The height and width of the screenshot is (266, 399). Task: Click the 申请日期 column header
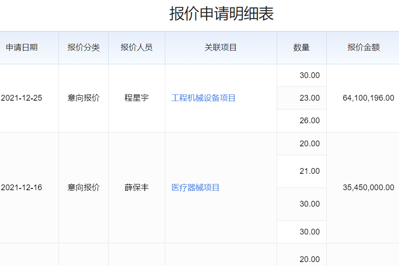click(22, 47)
